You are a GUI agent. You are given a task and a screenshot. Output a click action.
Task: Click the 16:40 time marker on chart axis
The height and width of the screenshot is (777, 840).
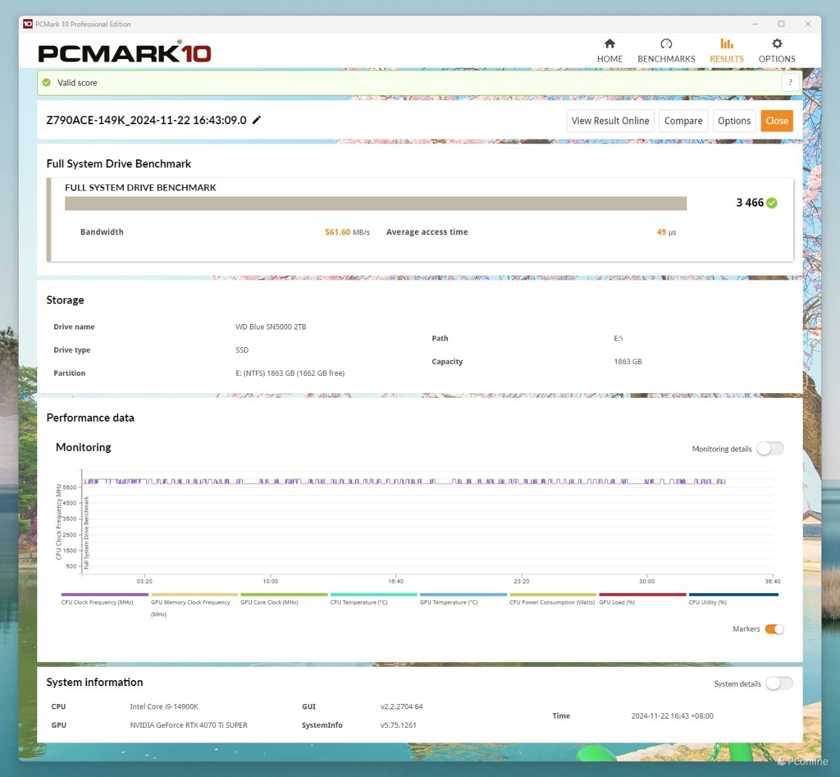tap(395, 581)
